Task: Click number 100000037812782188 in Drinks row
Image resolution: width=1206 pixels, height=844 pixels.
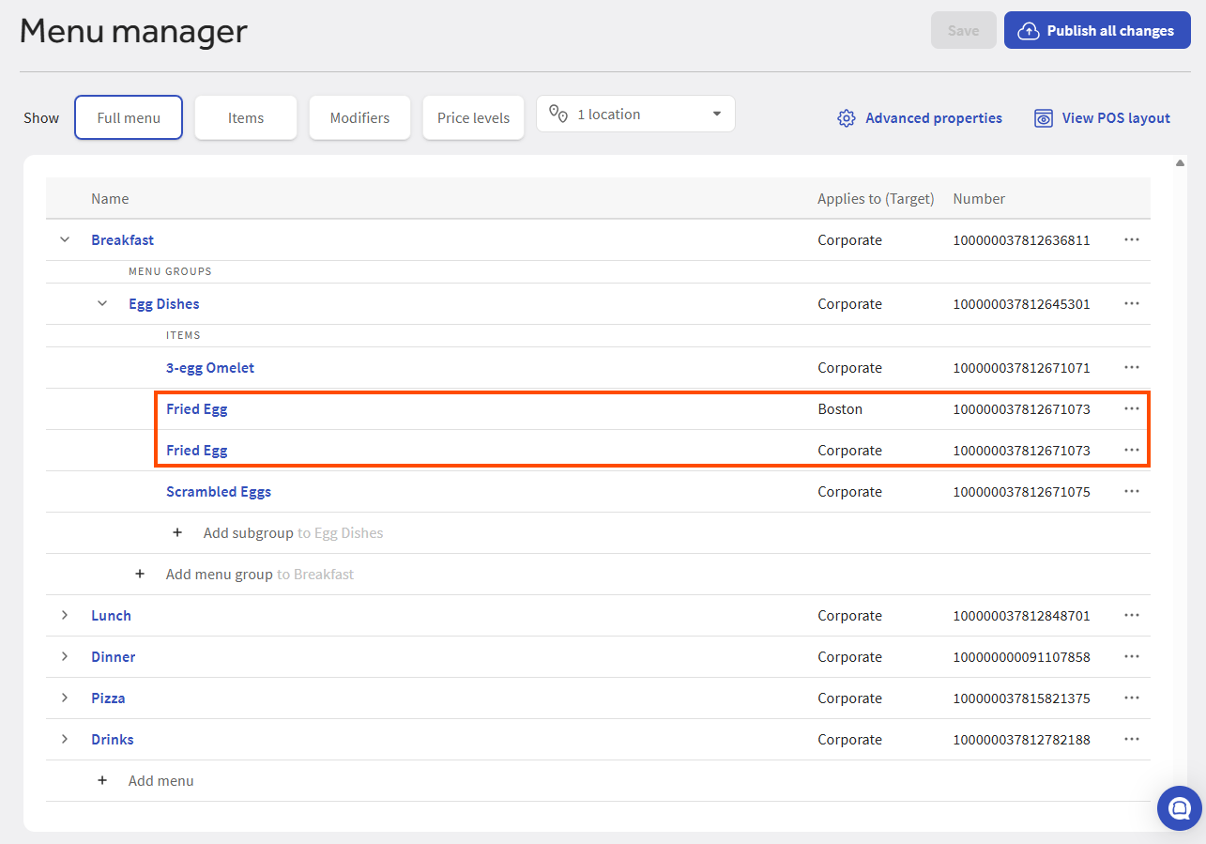Action: pos(1021,740)
